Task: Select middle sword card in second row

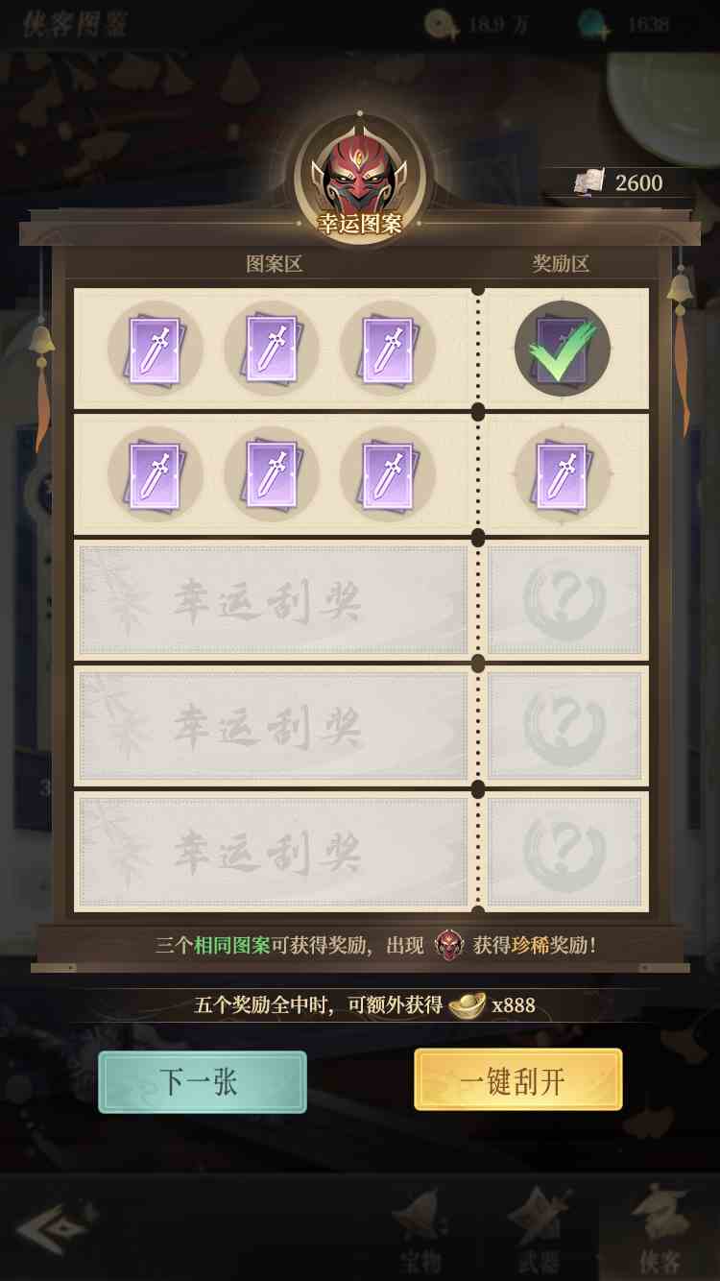Action: point(272,474)
